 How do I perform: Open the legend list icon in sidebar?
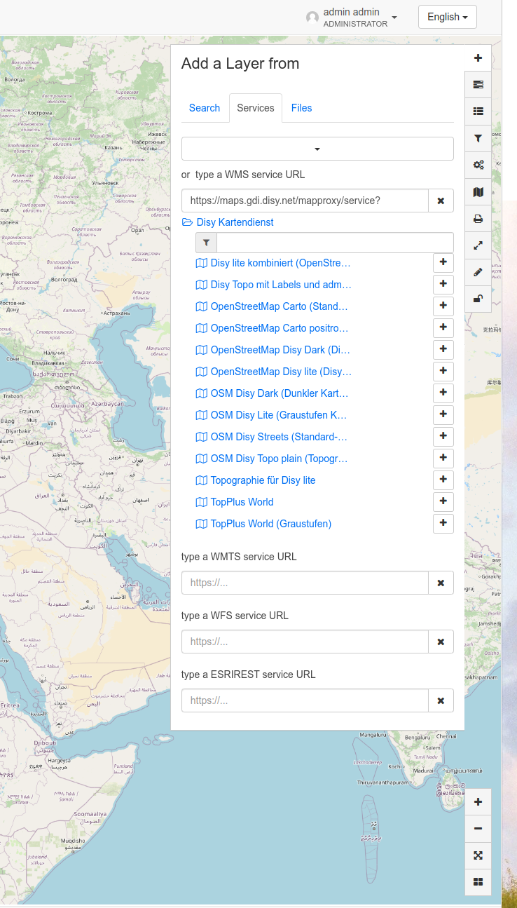pyautogui.click(x=478, y=111)
